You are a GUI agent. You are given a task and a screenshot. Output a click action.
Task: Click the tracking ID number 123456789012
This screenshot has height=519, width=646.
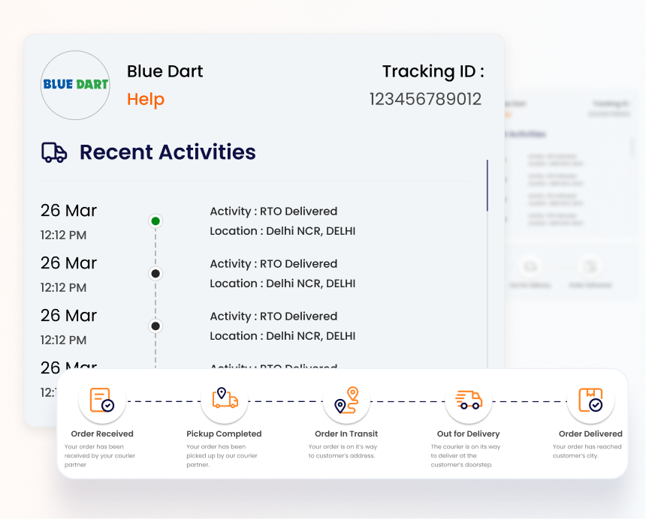tap(425, 100)
